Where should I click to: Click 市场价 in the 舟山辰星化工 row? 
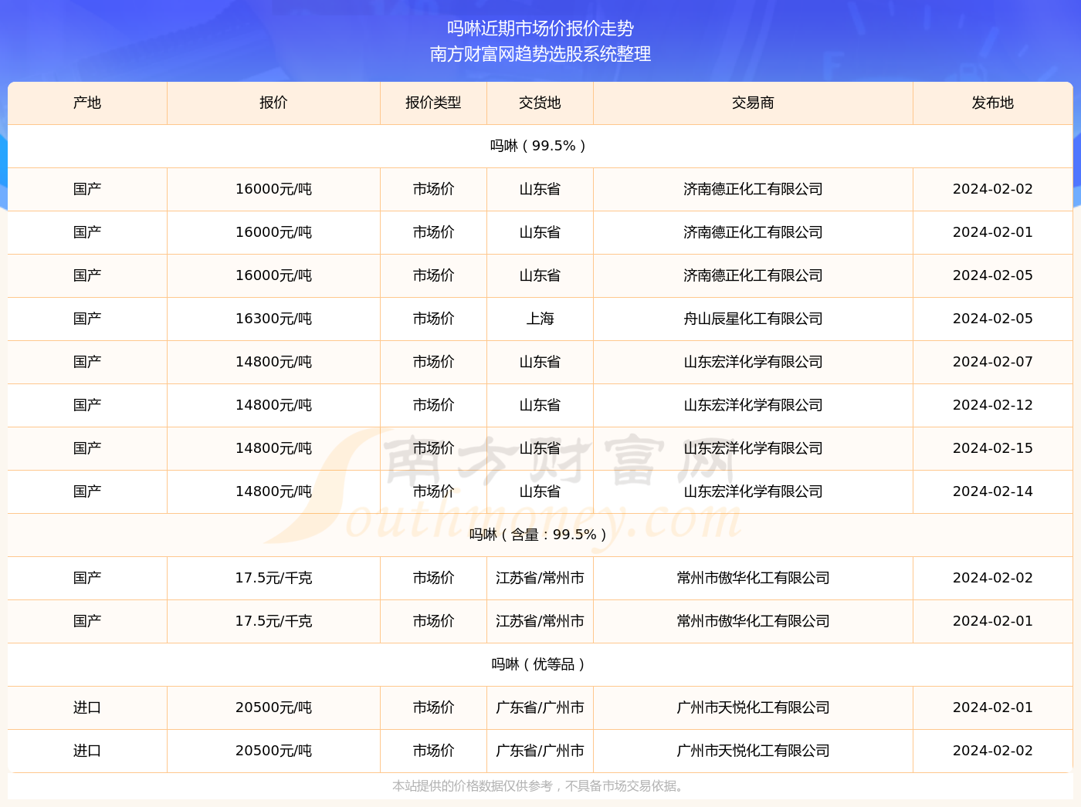(433, 319)
